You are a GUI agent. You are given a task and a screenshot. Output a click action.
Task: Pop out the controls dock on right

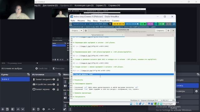[198, 74]
